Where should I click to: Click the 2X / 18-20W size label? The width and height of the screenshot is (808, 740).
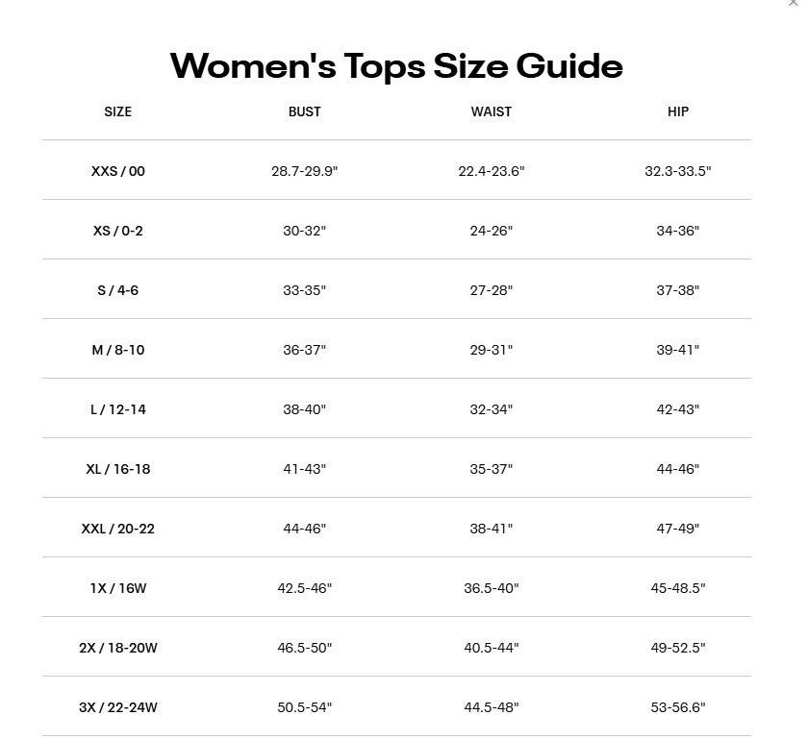tap(117, 648)
